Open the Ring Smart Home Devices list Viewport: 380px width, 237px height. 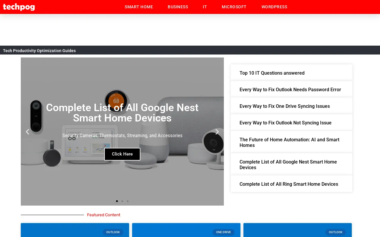[x=289, y=184]
